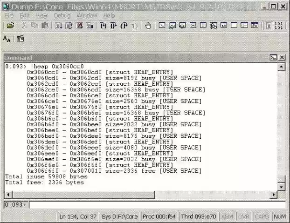Click the Stop Debugging toolbar icon
Image resolution: width=290 pixels, height=223 pixels.
pos(79,26)
